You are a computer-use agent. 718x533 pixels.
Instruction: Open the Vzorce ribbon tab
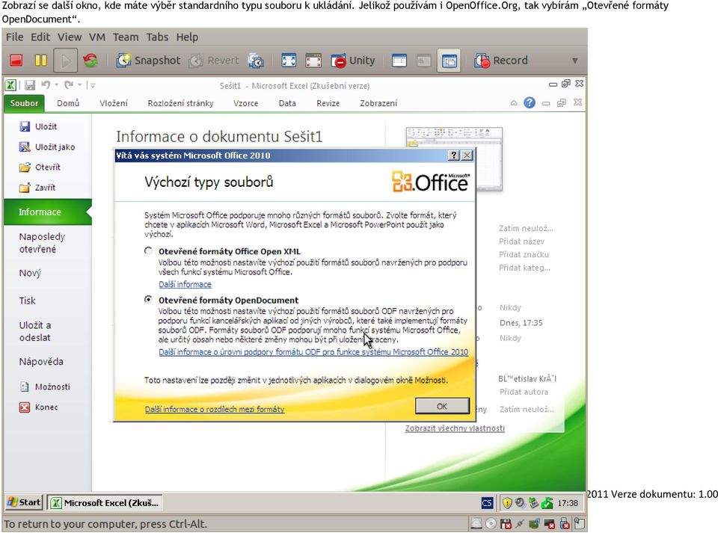tap(245, 103)
